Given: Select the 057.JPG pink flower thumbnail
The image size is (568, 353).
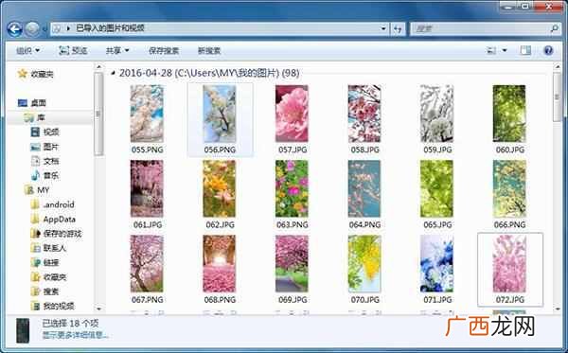Looking at the screenshot, I should pos(292,114).
